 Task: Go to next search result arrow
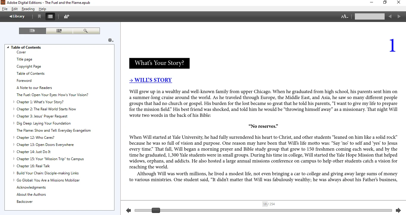[399, 17]
